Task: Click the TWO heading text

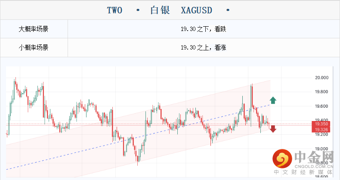Action: click(114, 9)
